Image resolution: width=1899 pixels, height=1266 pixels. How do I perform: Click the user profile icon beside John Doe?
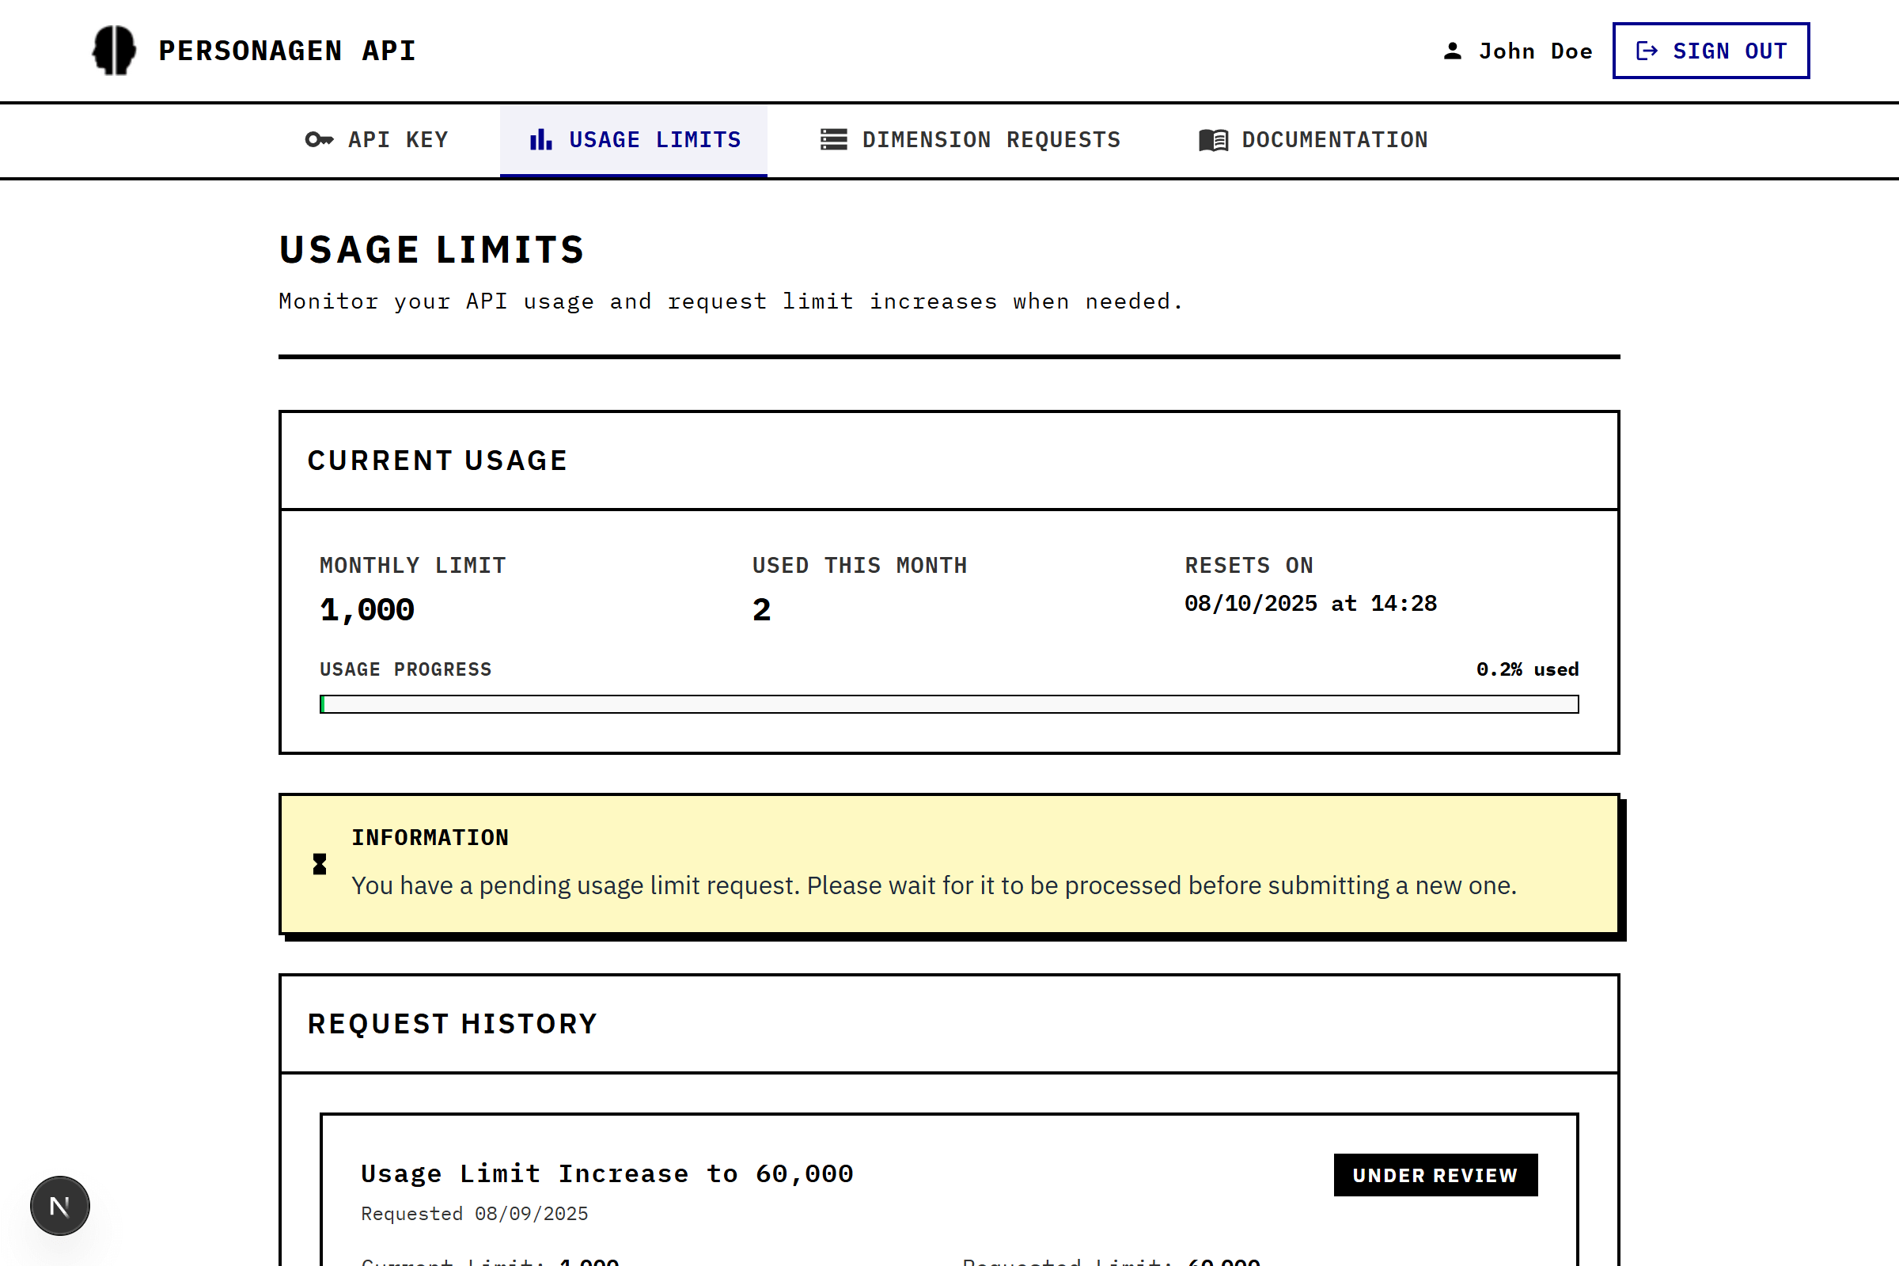tap(1453, 51)
